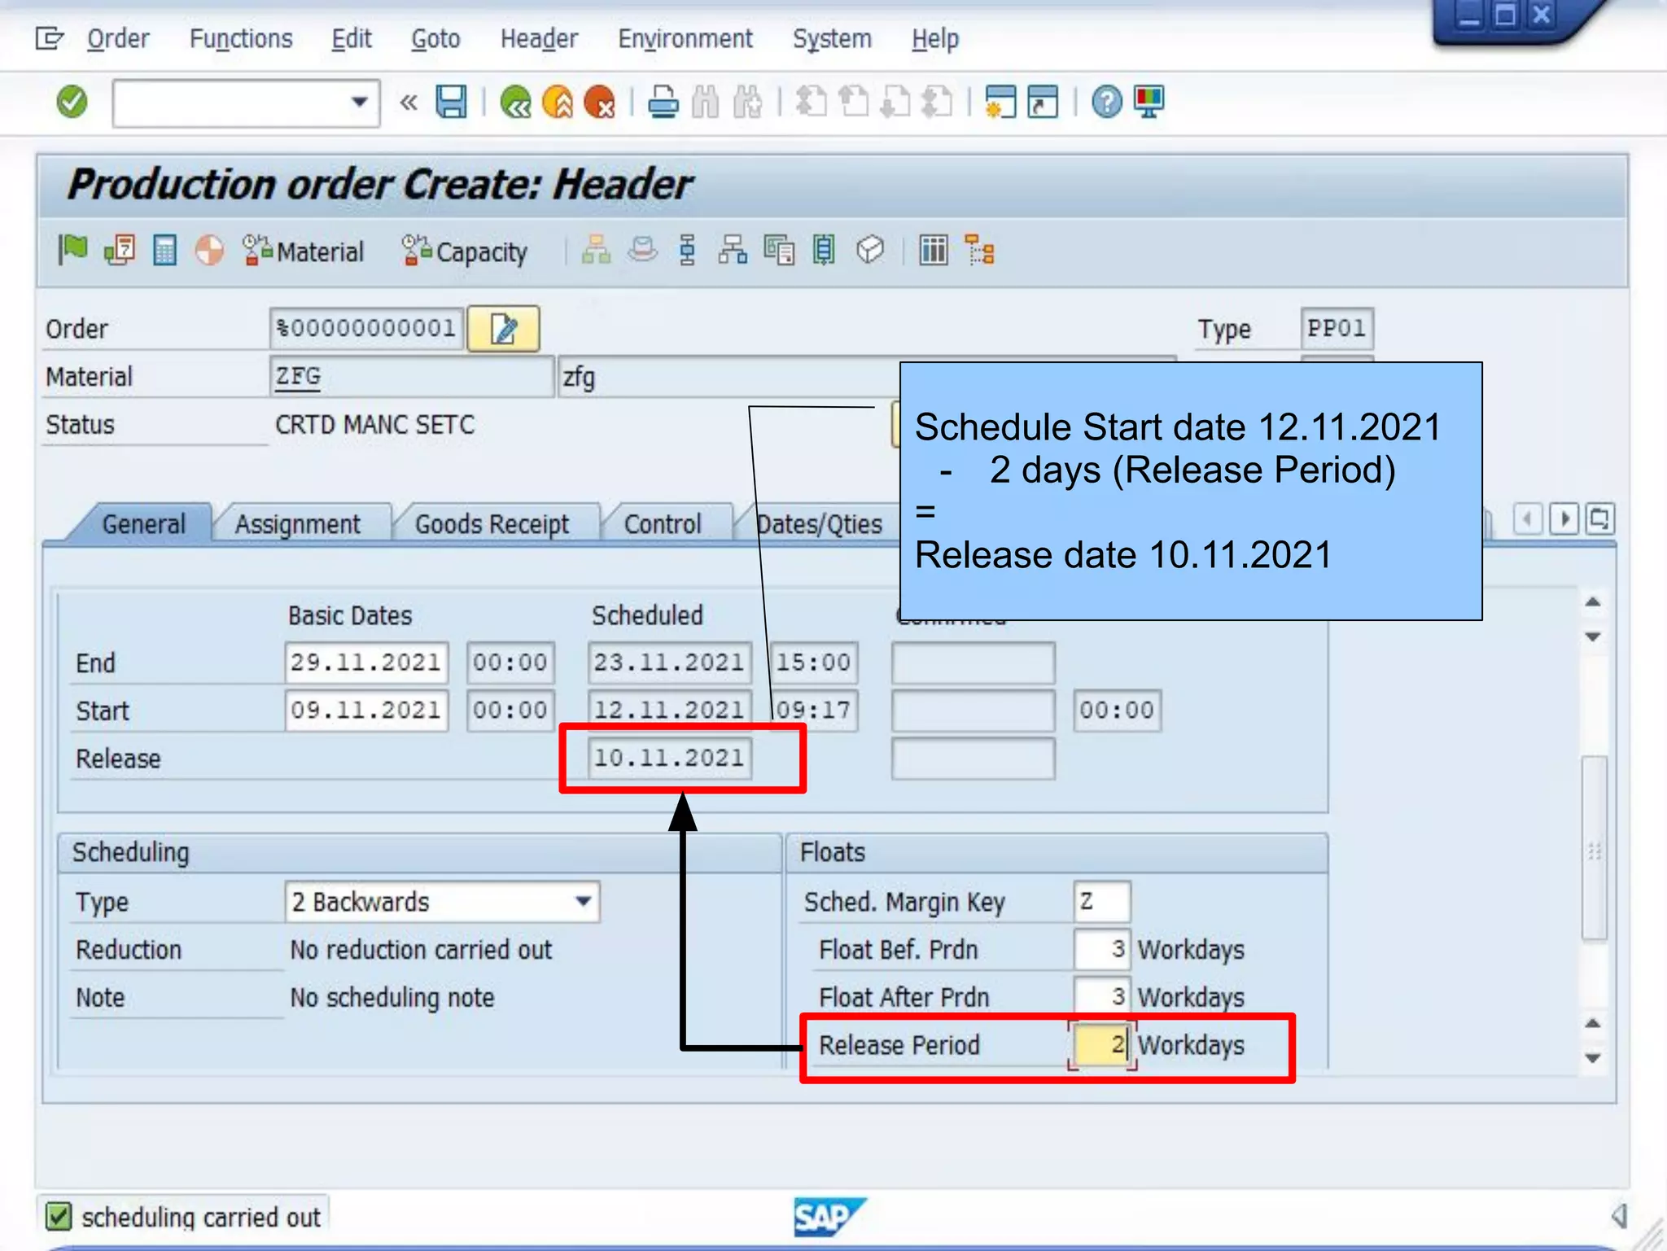Click the green Enter checkmark icon
The width and height of the screenshot is (1667, 1251).
72,103
